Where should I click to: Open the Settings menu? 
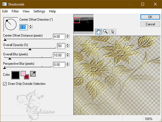[39, 11]
